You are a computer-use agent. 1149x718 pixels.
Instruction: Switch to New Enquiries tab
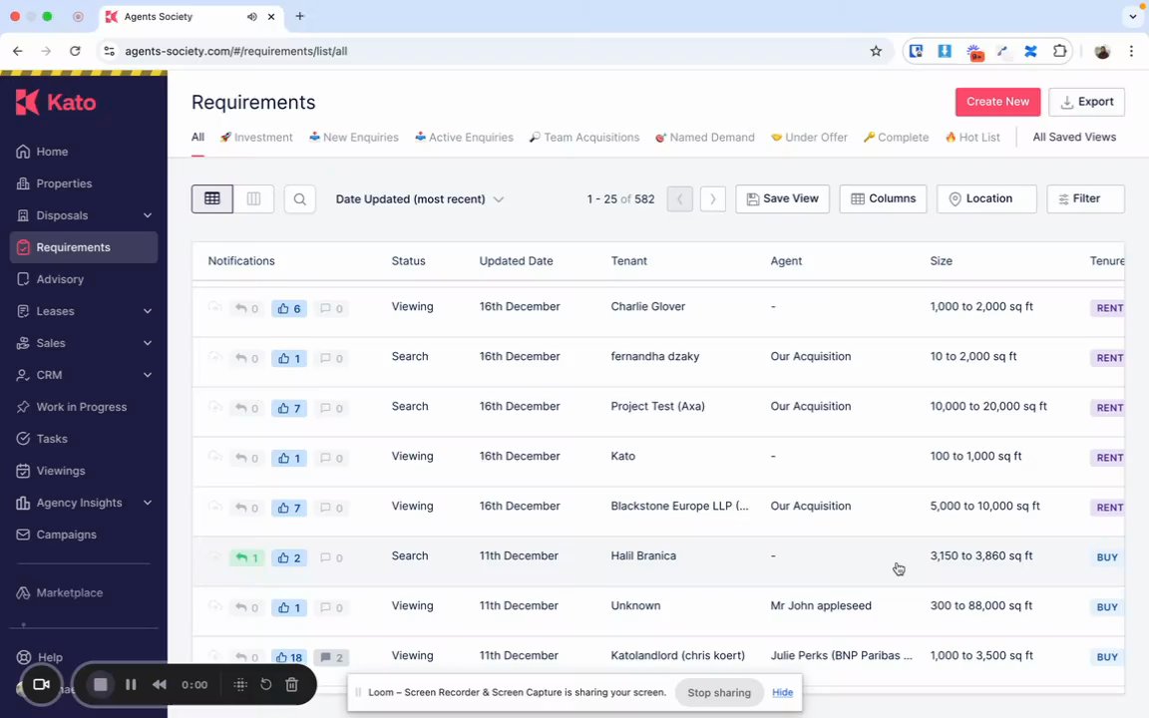(x=354, y=137)
